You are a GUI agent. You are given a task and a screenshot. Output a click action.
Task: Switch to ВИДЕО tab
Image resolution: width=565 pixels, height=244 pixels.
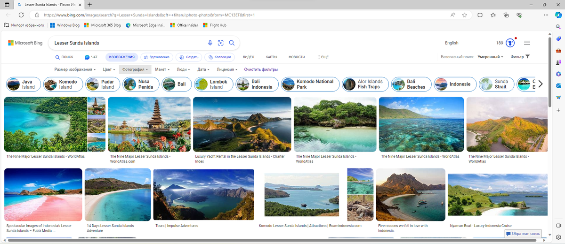[x=249, y=57]
